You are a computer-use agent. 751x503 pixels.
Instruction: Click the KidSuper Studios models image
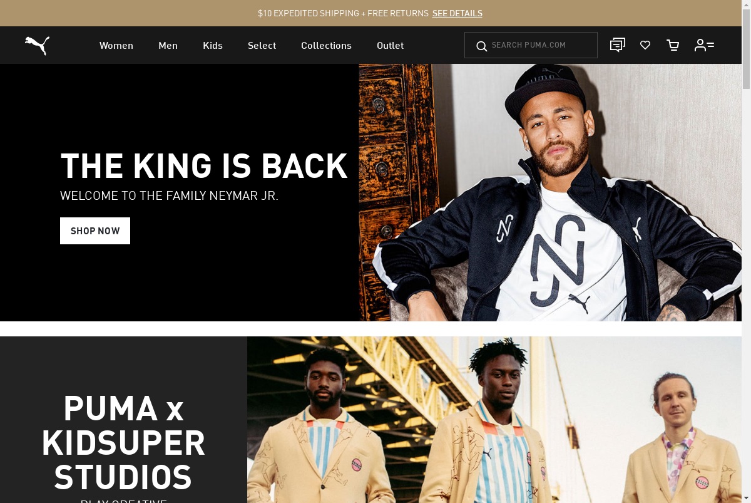tap(494, 420)
